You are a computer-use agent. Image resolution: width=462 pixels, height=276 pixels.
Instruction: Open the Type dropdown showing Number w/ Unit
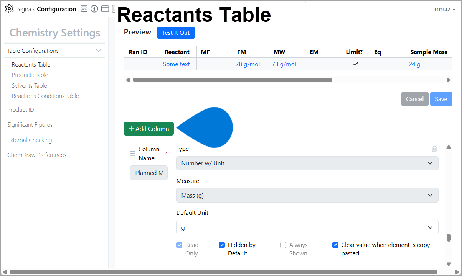coord(307,163)
